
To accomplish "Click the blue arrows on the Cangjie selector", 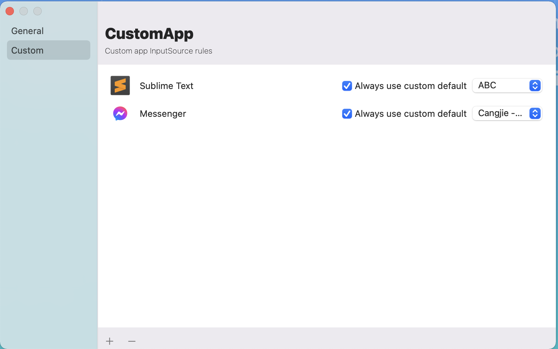I will point(535,114).
